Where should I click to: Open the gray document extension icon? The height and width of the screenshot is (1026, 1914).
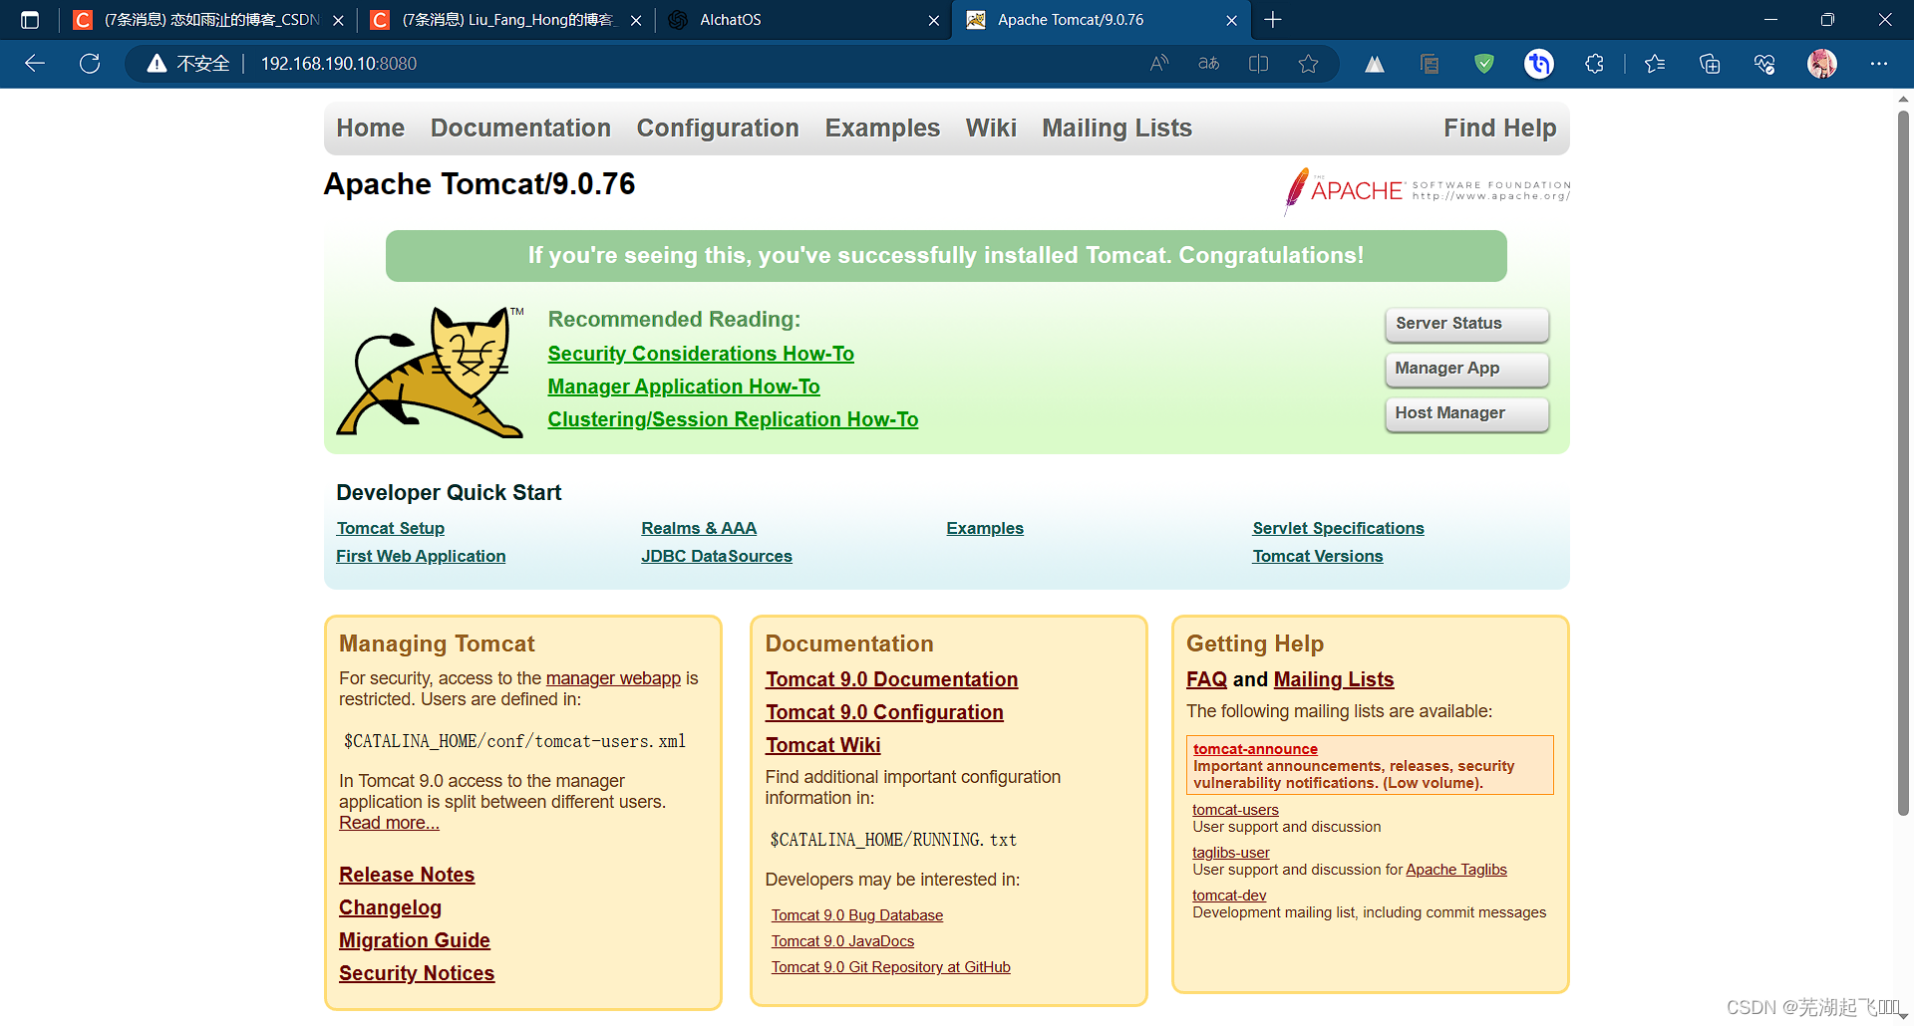pos(1430,64)
